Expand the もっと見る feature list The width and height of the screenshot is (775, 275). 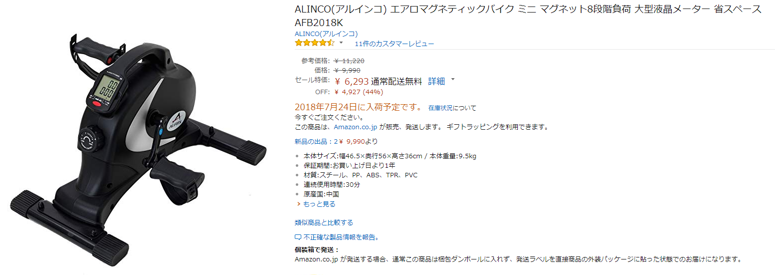pos(319,204)
